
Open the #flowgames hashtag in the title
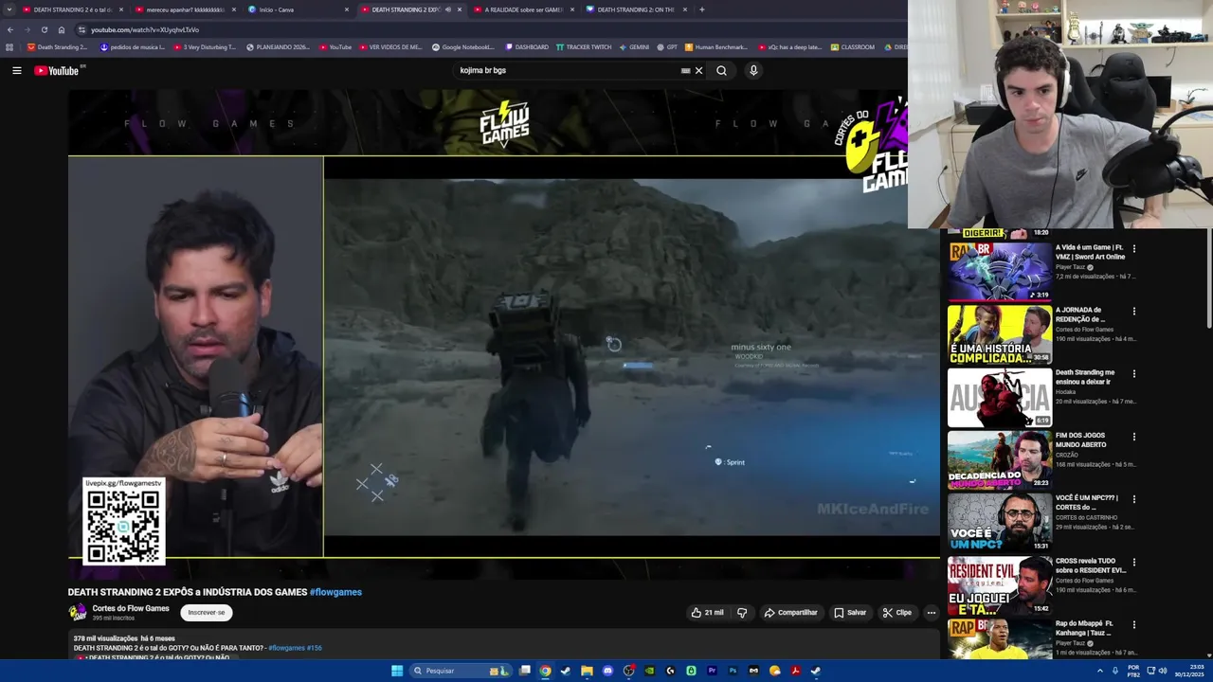(x=335, y=592)
